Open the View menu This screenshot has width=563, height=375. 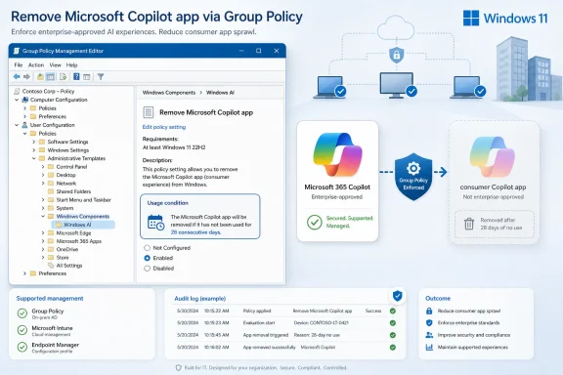55,65
